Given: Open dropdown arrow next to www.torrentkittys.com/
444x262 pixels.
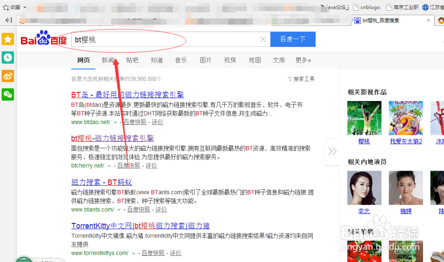Looking at the screenshot, I should pos(133,253).
